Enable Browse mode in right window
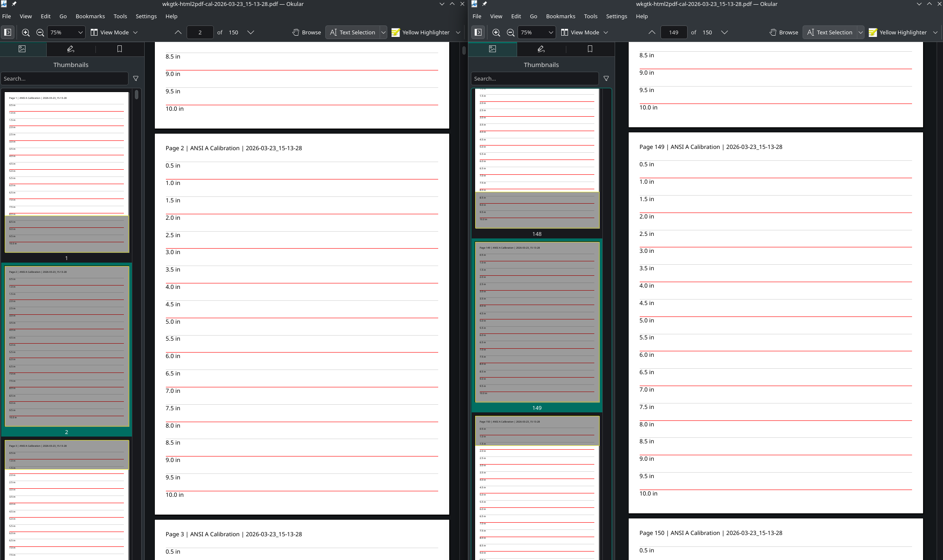943x560 pixels. click(x=784, y=32)
